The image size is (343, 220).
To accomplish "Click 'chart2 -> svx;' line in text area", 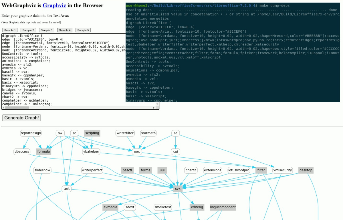I will tap(15, 97).
